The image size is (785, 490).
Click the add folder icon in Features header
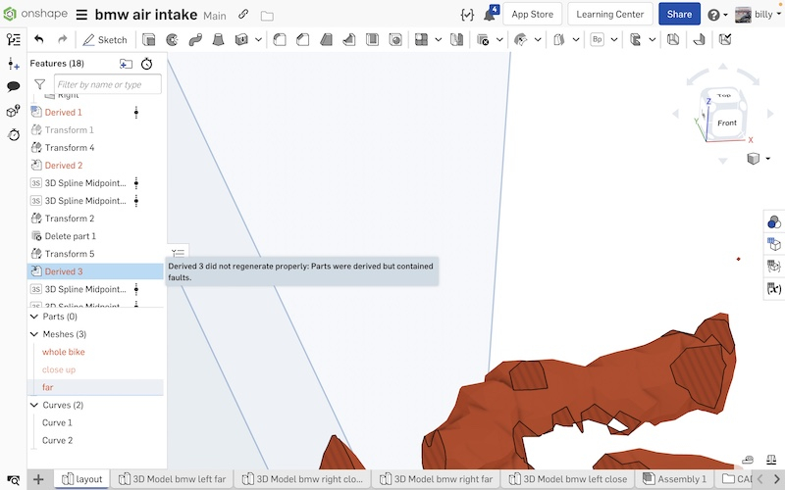(x=126, y=64)
